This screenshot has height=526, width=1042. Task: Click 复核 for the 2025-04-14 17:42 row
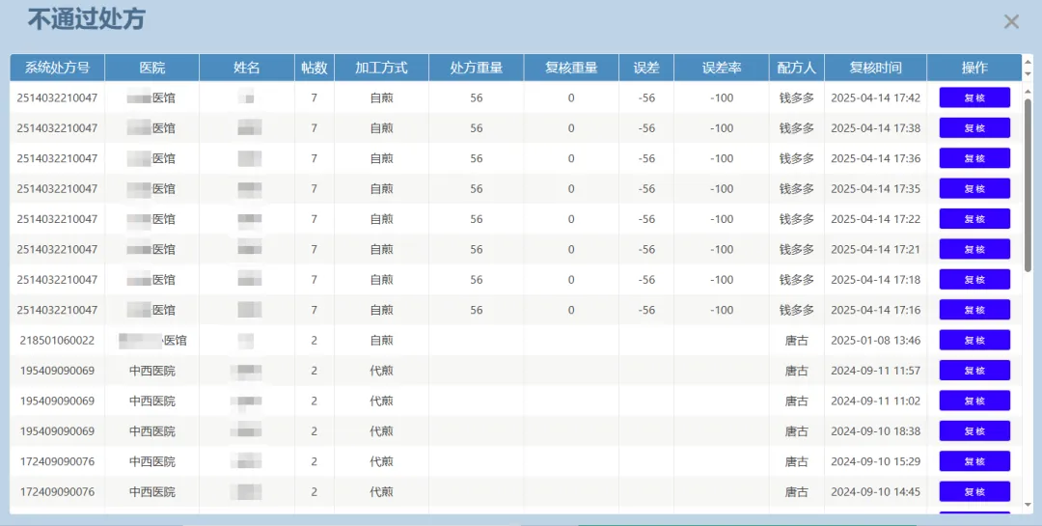coord(974,97)
